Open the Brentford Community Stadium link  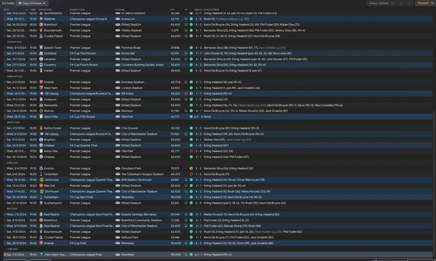[141, 220]
